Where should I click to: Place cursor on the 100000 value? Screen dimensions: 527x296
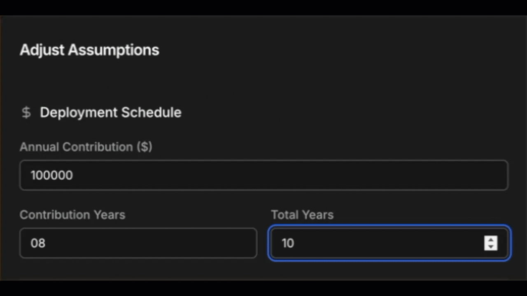pyautogui.click(x=51, y=175)
